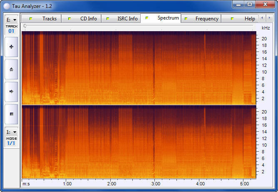Open the E: drive dropdown

pyautogui.click(x=11, y=20)
